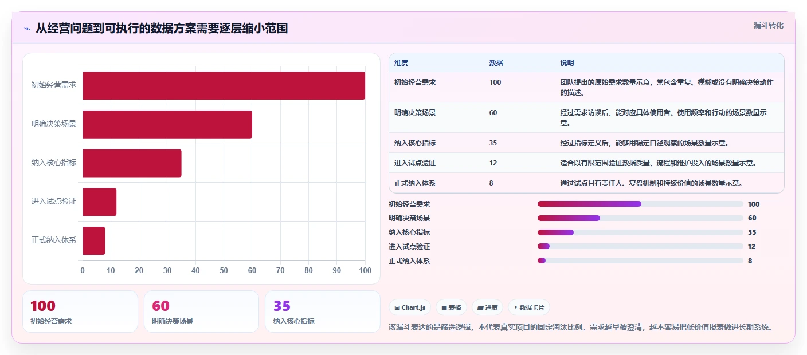Screen dimensions: 807x355
Task: Click the chart y-axis label 初始经营需求
Action: (x=54, y=85)
